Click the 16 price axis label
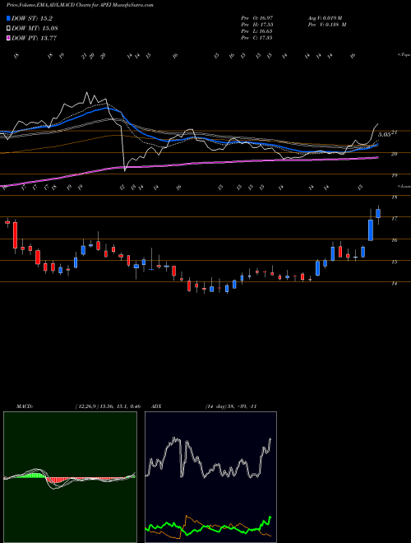 [394, 240]
